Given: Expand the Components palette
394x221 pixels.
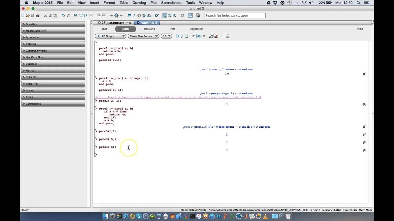Looking at the screenshot, I should (x=53, y=104).
